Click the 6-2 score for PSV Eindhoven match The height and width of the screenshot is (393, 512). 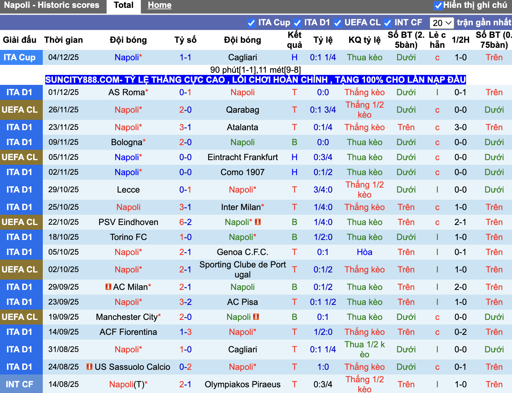pos(185,222)
